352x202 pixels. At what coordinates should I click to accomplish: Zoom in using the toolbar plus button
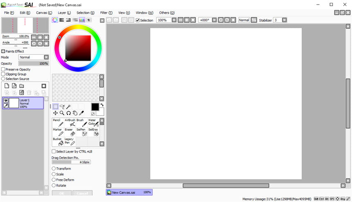pyautogui.click(x=187, y=20)
